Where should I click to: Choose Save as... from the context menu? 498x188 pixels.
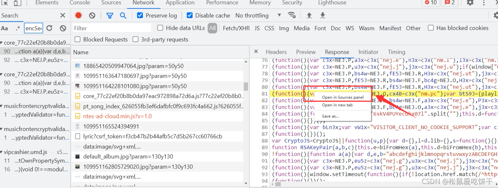(x=330, y=116)
